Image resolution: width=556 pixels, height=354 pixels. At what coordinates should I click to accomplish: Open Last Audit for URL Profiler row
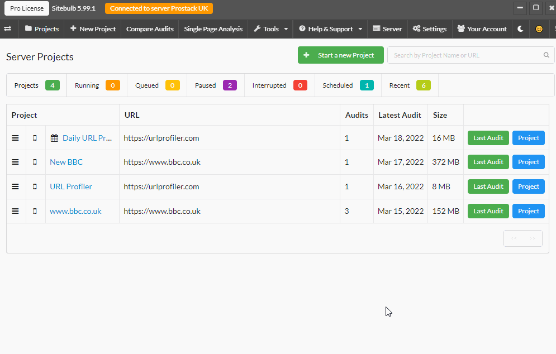(488, 186)
